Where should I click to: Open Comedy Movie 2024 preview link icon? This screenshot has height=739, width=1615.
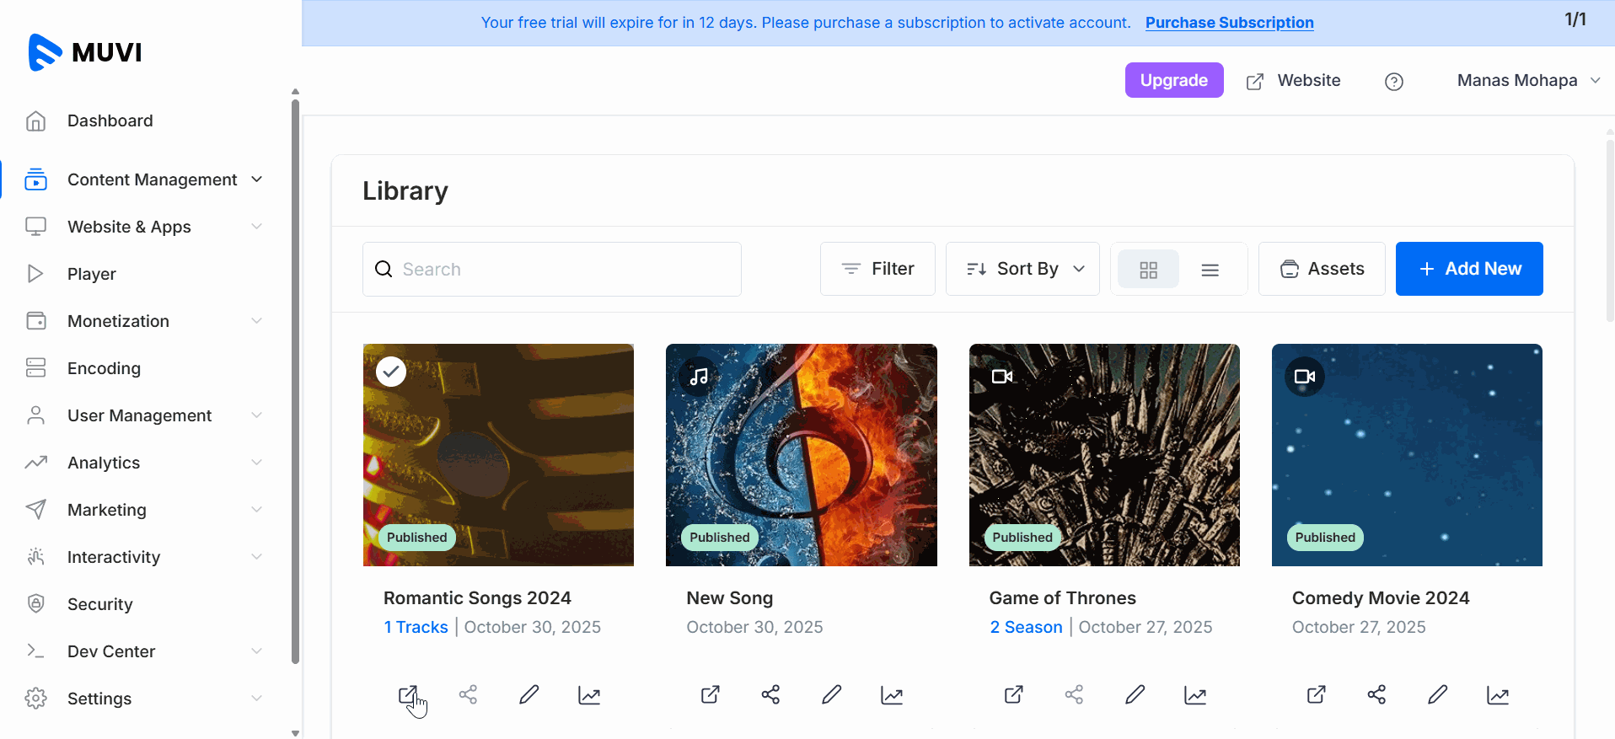[x=1316, y=695]
